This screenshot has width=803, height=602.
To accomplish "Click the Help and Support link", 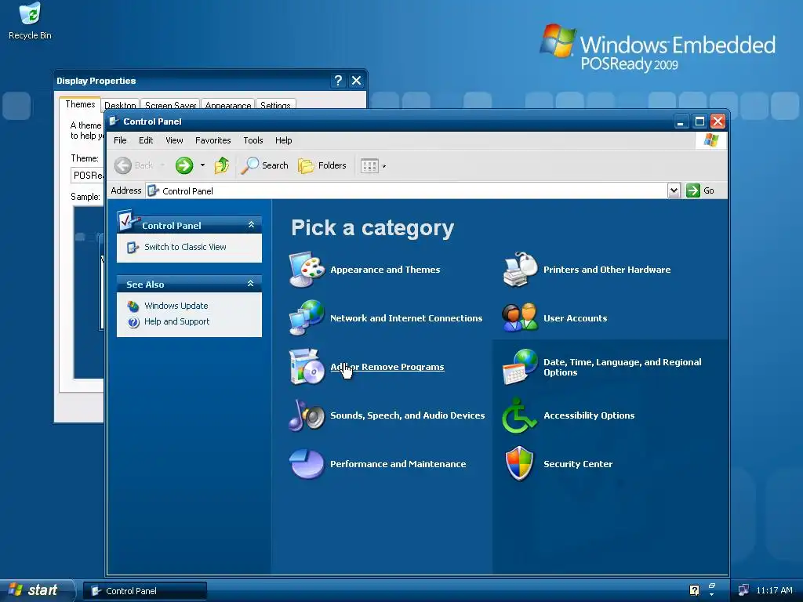I will coord(176,321).
